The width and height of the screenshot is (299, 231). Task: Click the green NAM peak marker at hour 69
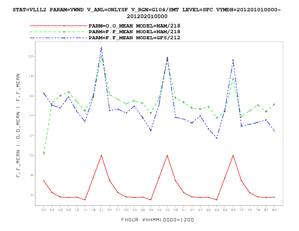tap(233, 79)
